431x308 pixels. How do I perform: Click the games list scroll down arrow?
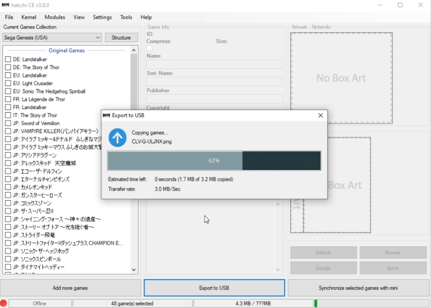point(134,270)
